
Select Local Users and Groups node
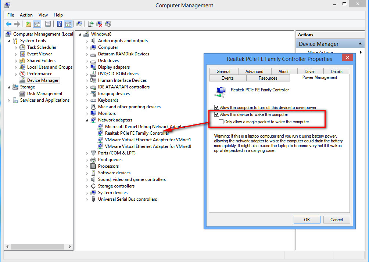coord(50,67)
